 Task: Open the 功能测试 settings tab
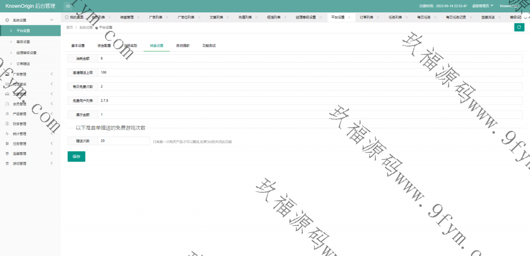coord(209,46)
